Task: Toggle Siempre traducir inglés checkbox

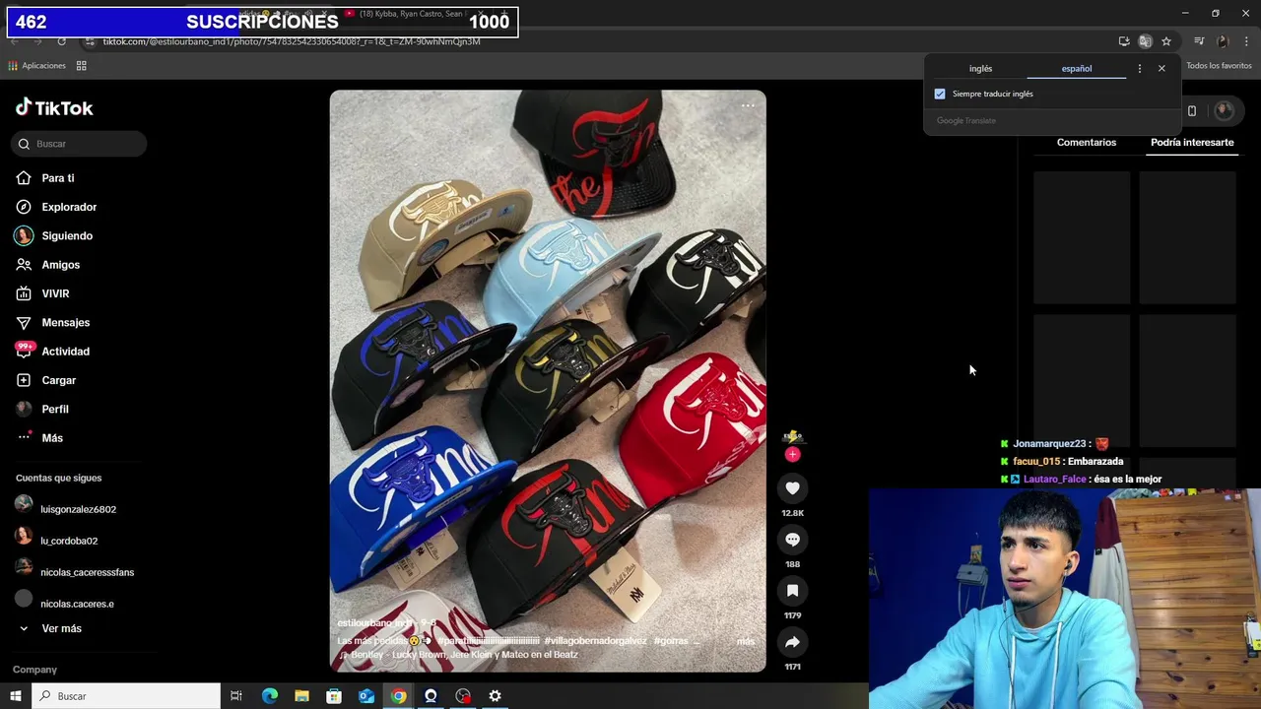Action: pos(940,94)
